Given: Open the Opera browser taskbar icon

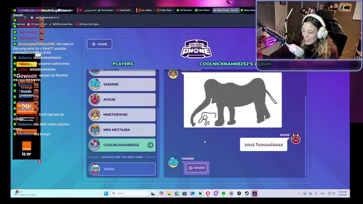Looking at the screenshot, I should pos(208,194).
